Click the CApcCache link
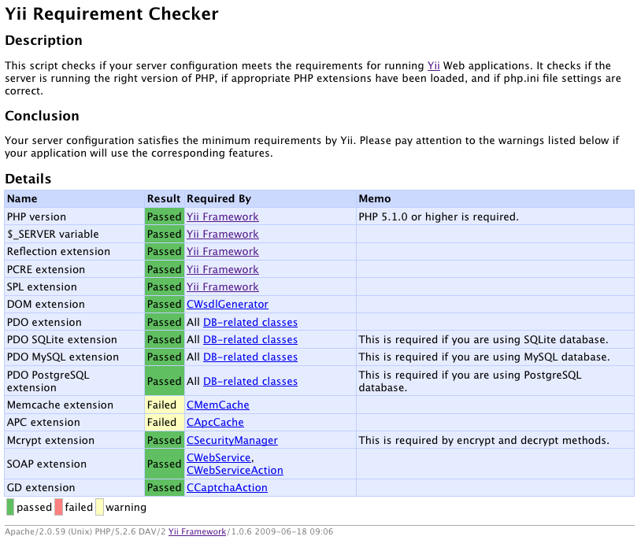Image resolution: width=641 pixels, height=540 pixels. (215, 422)
